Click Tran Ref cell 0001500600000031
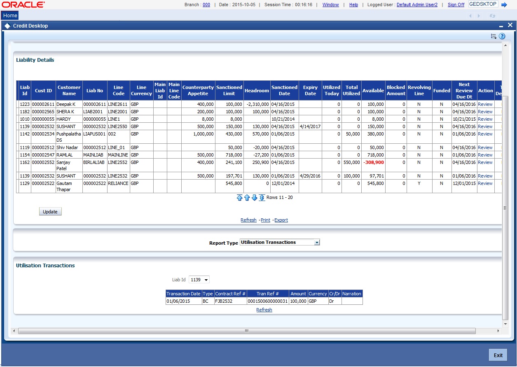The height and width of the screenshot is (367, 517). coord(267,301)
